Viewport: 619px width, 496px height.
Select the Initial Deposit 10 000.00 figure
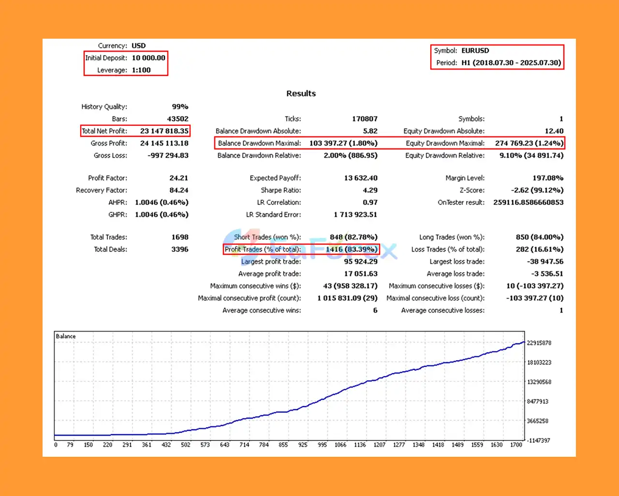click(148, 58)
